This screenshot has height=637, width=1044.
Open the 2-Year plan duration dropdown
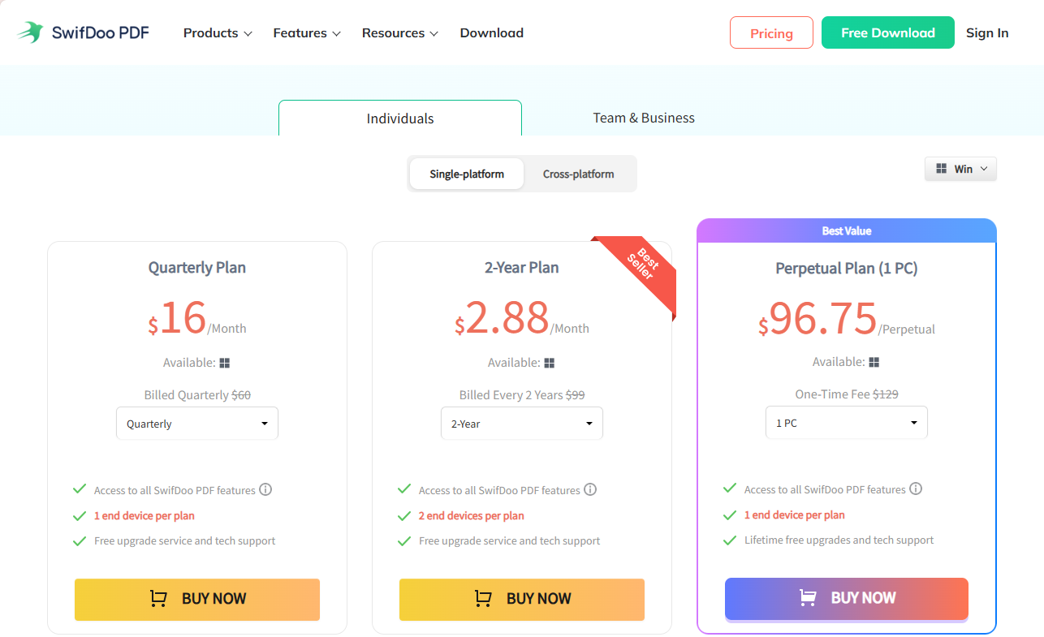pyautogui.click(x=521, y=423)
